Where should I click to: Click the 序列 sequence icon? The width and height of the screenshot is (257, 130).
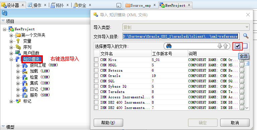[18, 47]
